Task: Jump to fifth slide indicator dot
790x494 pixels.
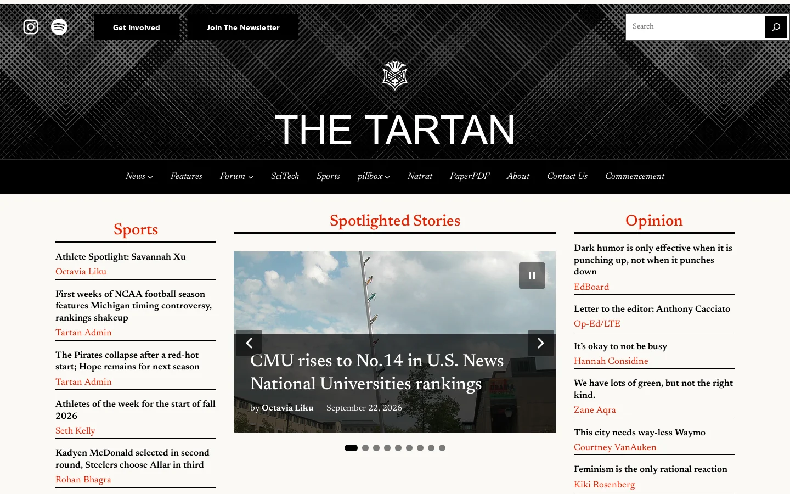Action: [x=398, y=448]
